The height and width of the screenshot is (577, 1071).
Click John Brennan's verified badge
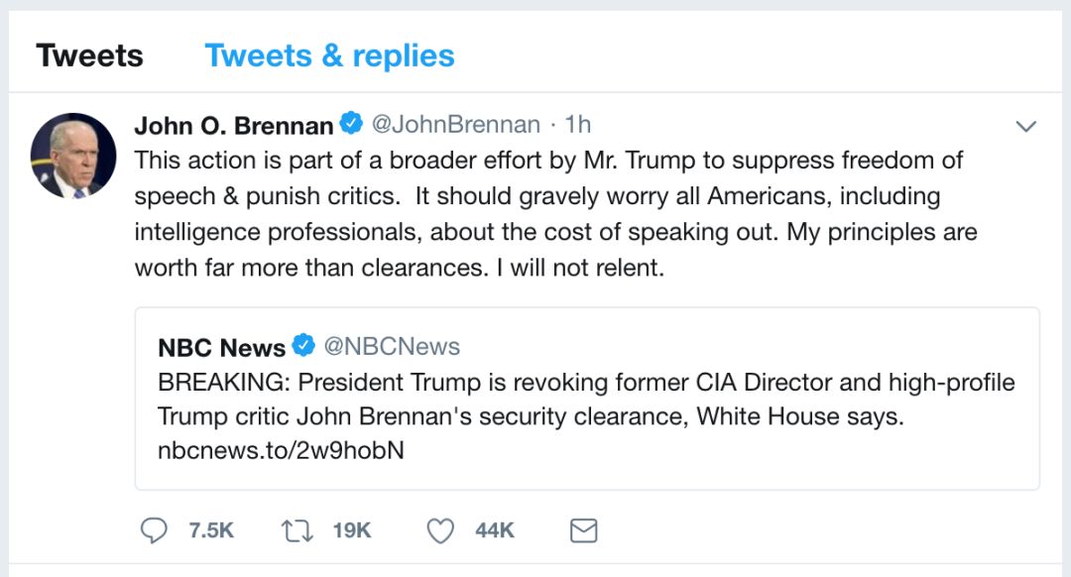point(349,124)
